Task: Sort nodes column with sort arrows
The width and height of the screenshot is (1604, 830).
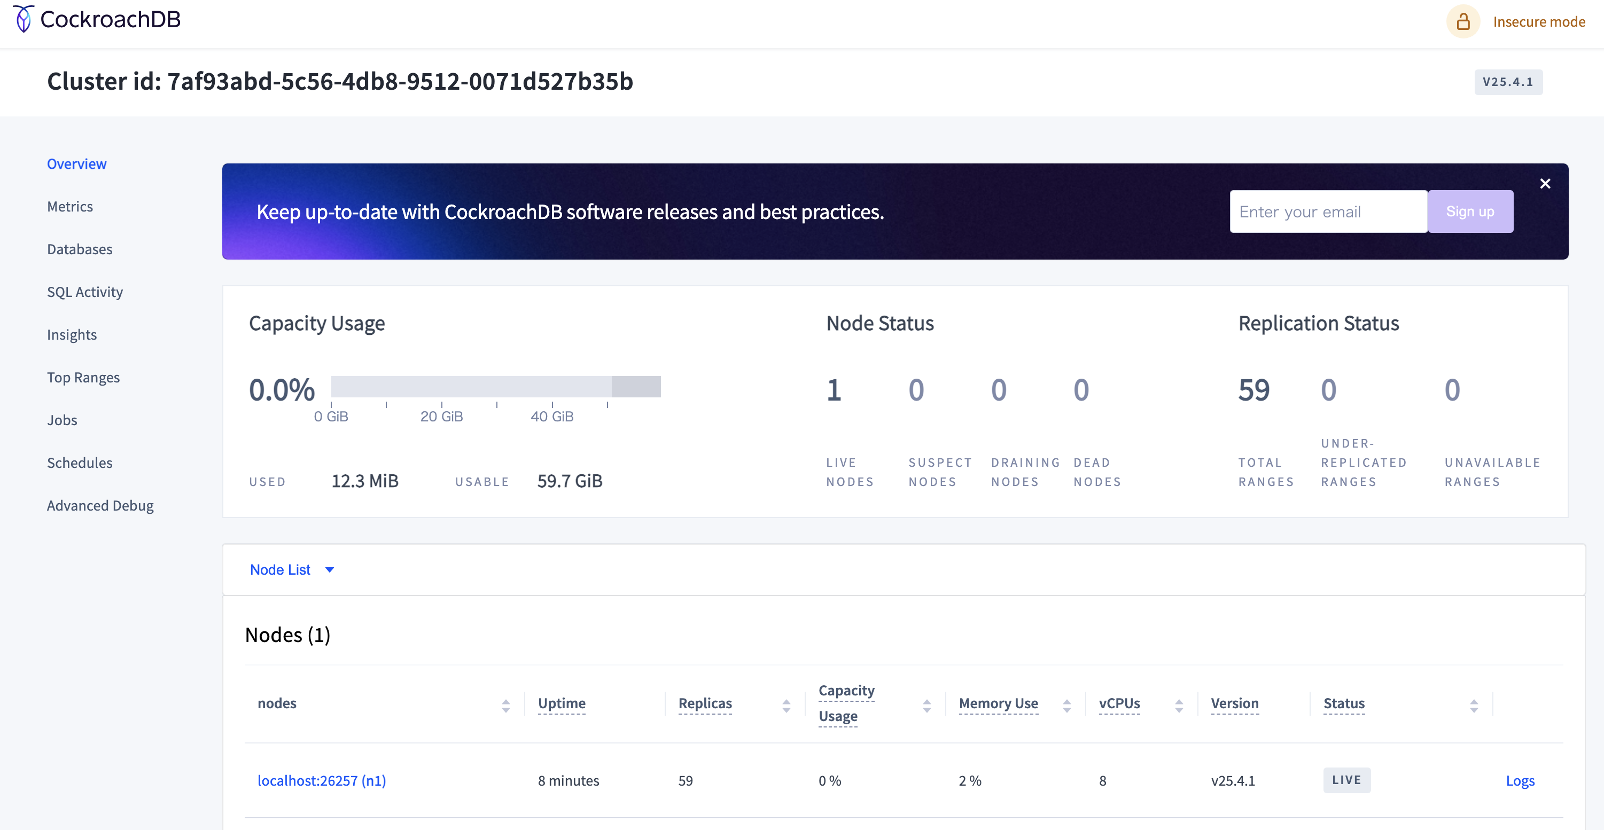Action: click(505, 706)
